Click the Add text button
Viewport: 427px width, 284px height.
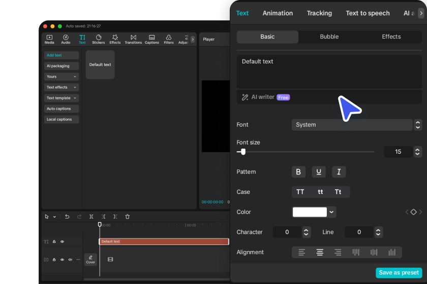coord(62,55)
